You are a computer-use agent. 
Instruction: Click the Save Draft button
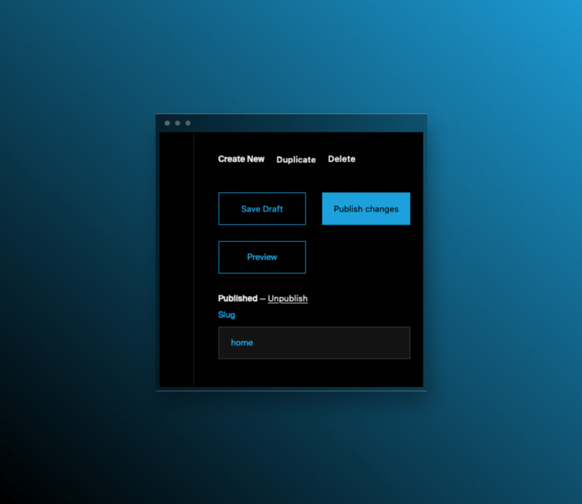pyautogui.click(x=262, y=209)
